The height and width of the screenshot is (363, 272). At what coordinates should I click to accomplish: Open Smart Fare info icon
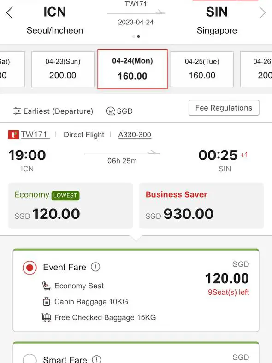point(96,359)
